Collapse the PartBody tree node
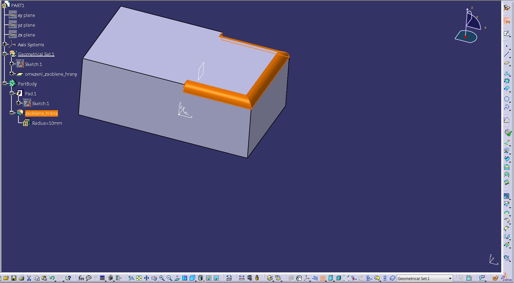The height and width of the screenshot is (283, 514). coord(4,83)
